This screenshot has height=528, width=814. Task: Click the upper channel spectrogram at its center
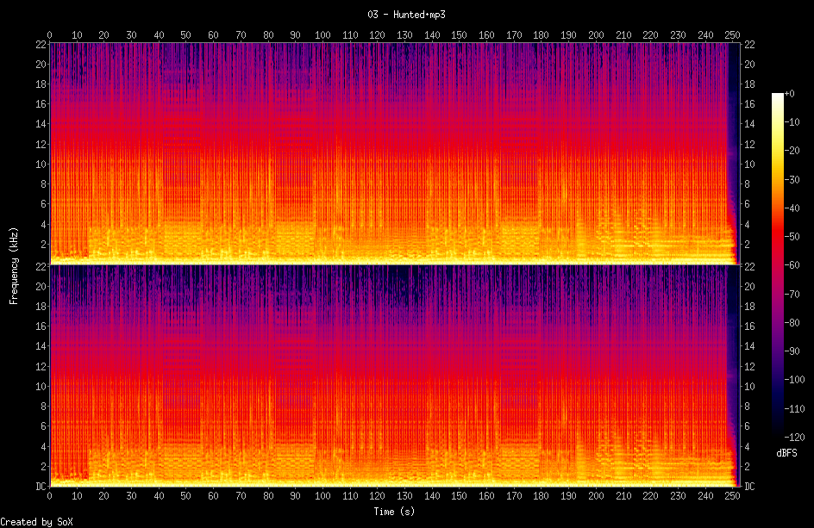(x=391, y=152)
